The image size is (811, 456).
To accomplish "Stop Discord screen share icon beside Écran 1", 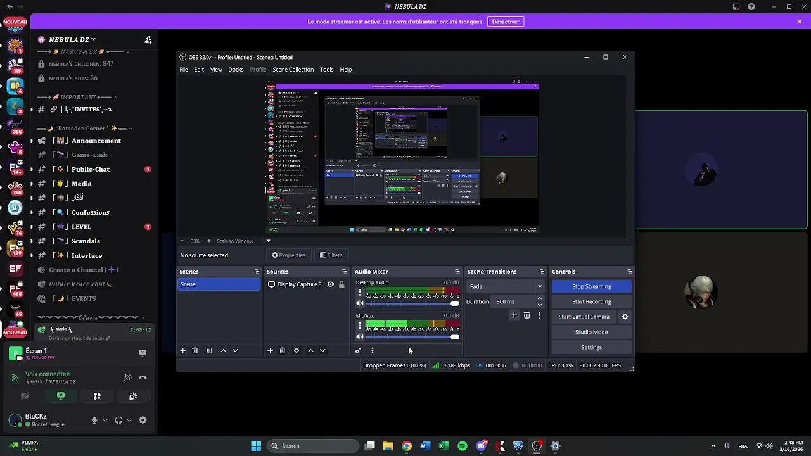I will pyautogui.click(x=143, y=353).
